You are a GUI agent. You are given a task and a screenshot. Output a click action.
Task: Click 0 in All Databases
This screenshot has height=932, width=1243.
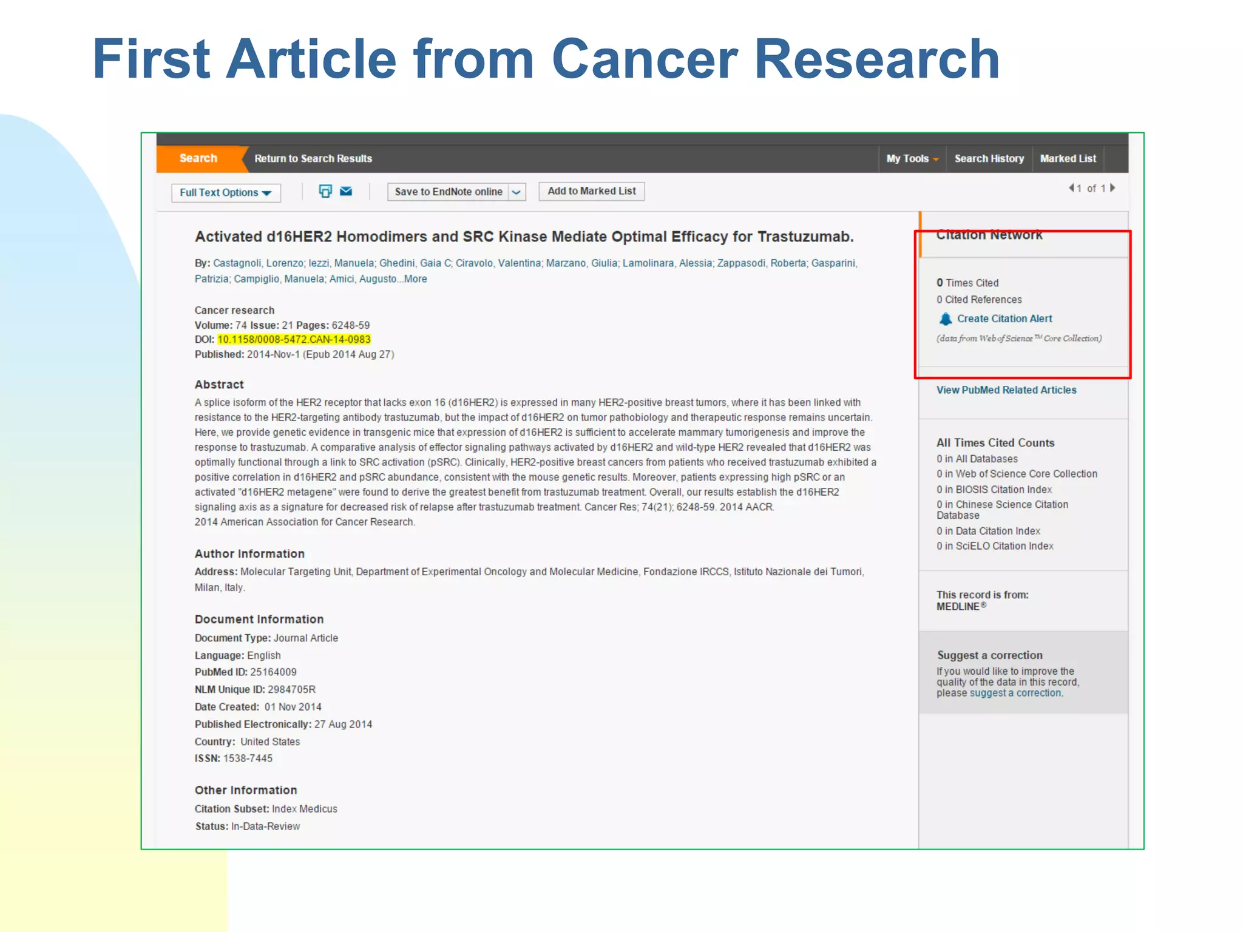977,459
